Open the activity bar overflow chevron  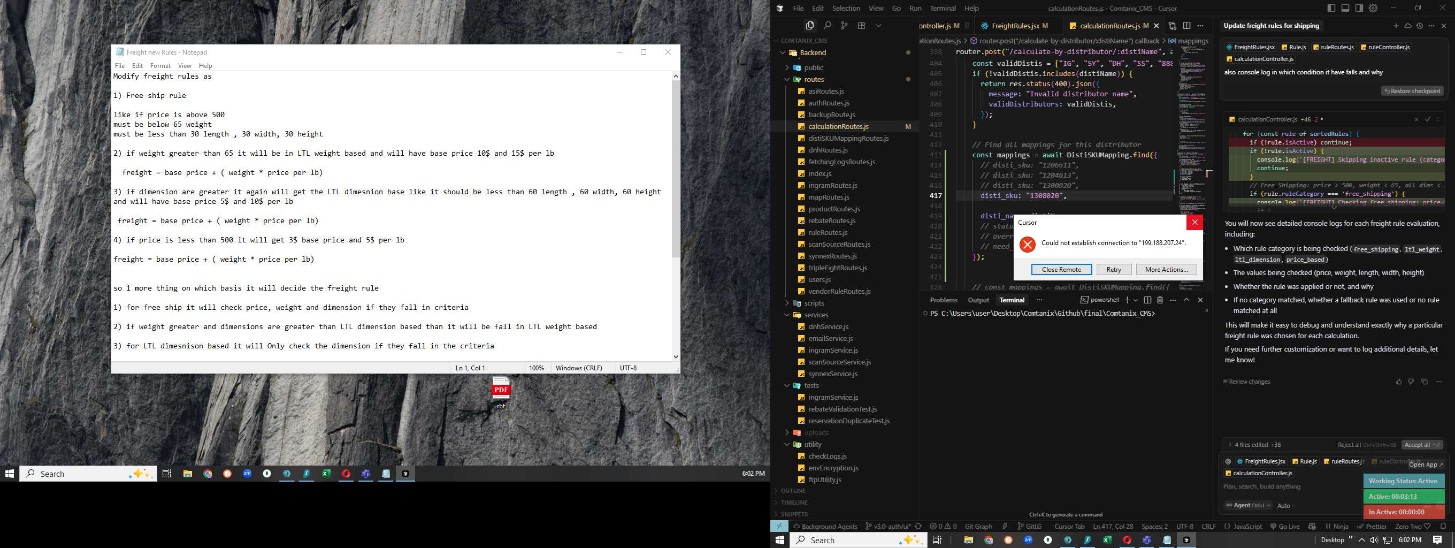[878, 26]
